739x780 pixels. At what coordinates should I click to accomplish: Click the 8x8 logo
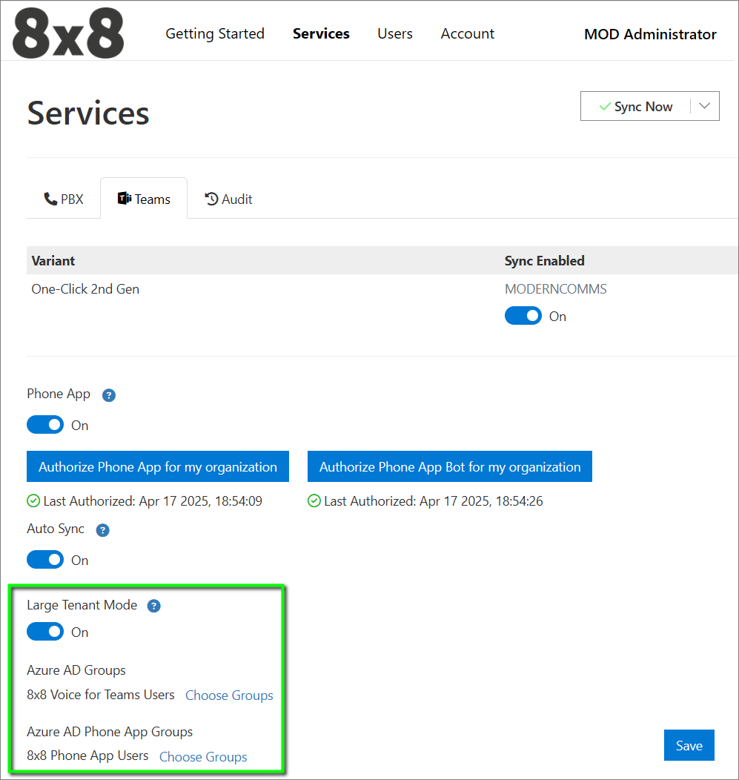pos(68,34)
